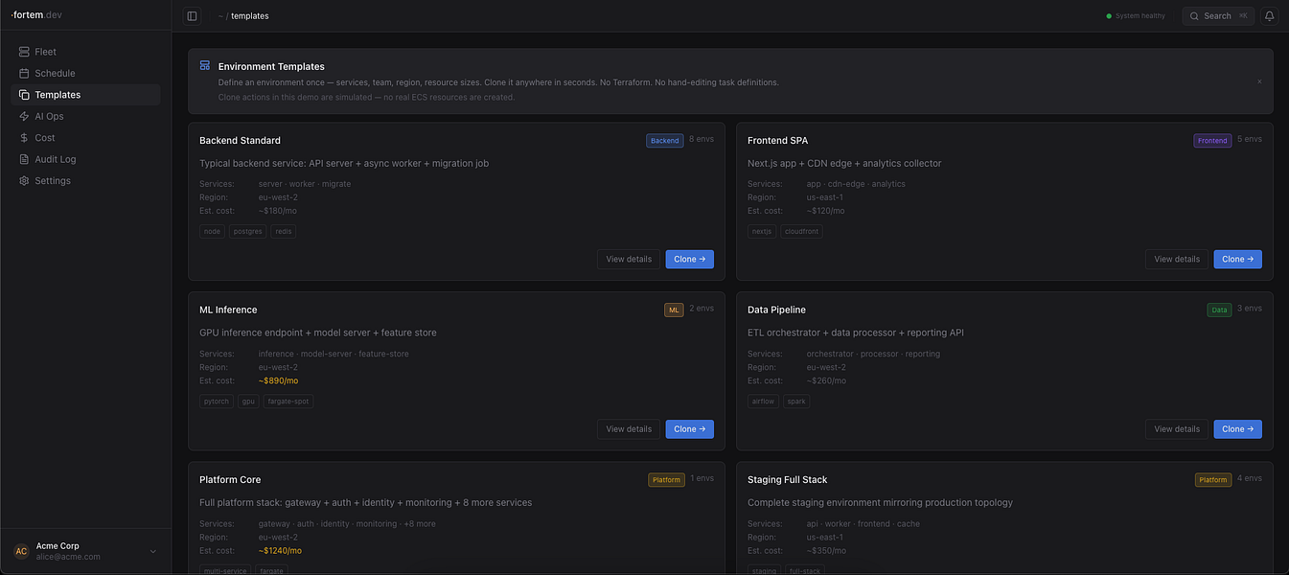Click the airflow tag
The height and width of the screenshot is (575, 1289).
coord(764,402)
